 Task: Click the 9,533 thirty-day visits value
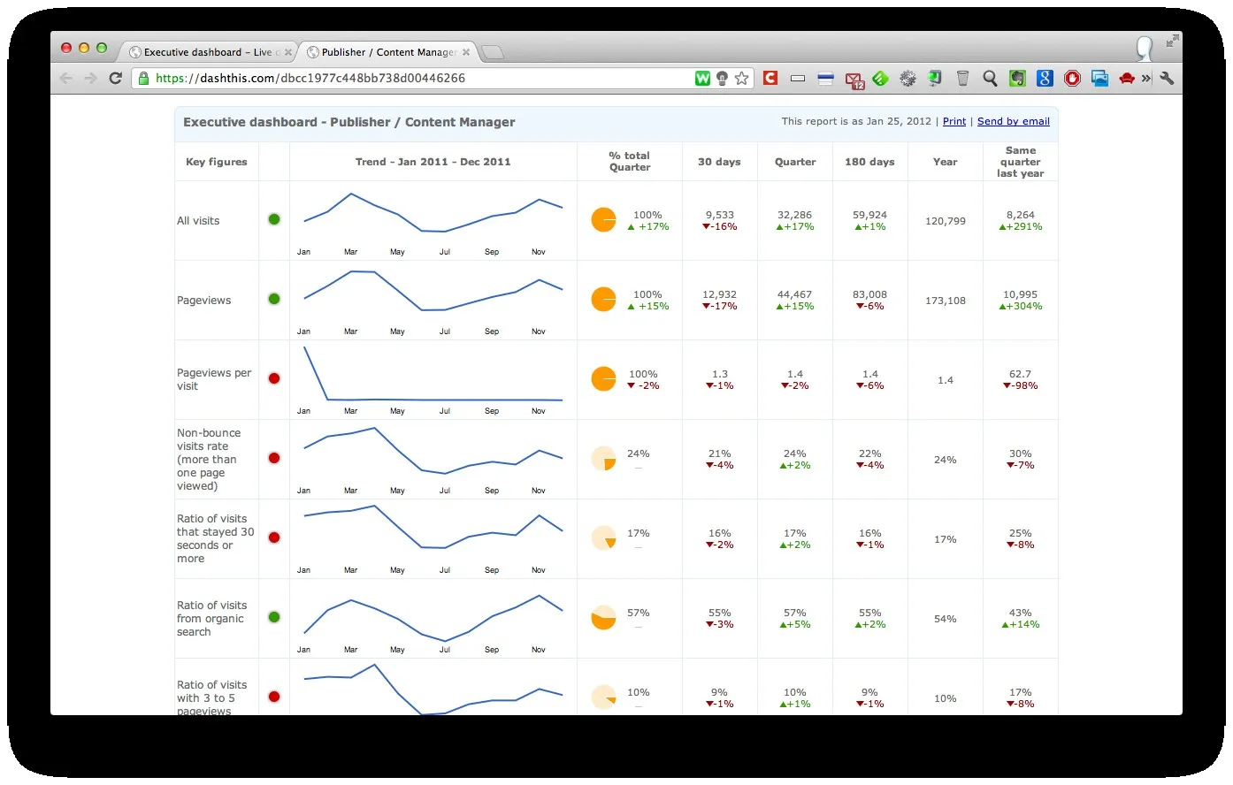click(719, 215)
